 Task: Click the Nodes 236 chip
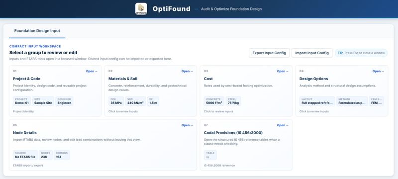click(46, 155)
